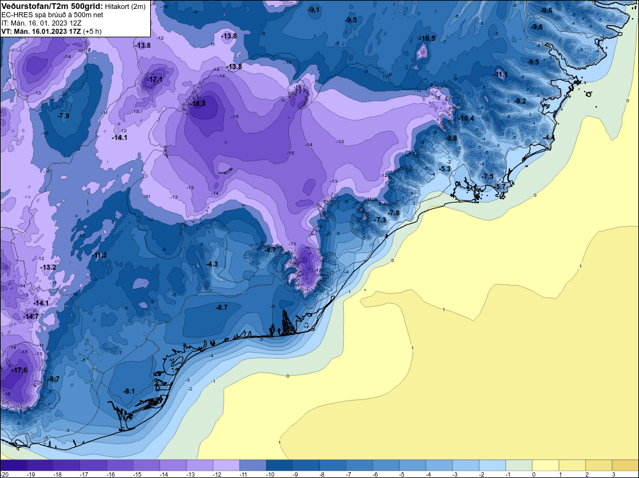The width and height of the screenshot is (639, 478).
Task: Click the -7.9 temperature label
Action: [63, 116]
